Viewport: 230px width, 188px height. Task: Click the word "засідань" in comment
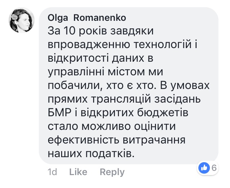(x=178, y=99)
